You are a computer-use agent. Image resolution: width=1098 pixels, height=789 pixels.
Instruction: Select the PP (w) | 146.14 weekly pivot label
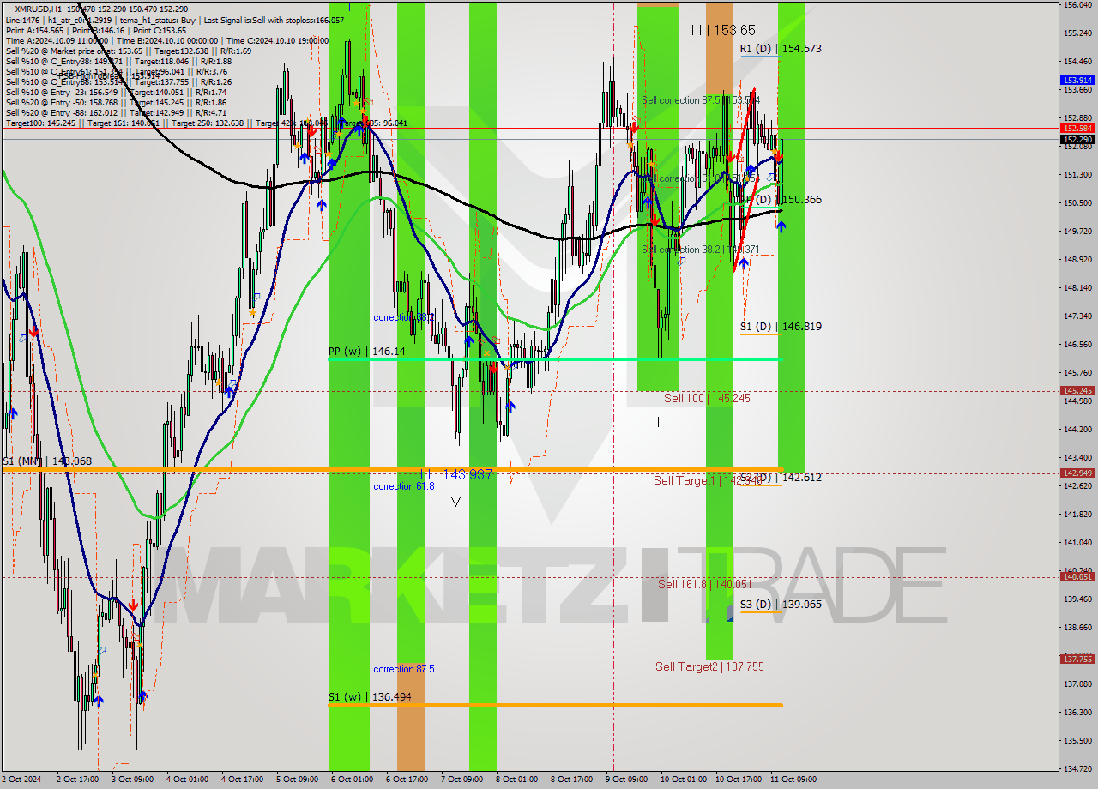pos(366,352)
